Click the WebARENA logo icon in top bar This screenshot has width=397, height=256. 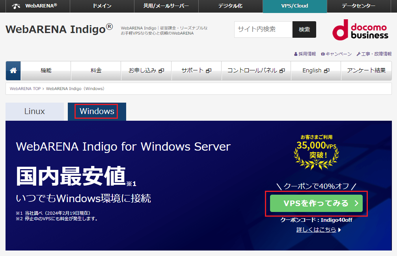click(x=16, y=6)
